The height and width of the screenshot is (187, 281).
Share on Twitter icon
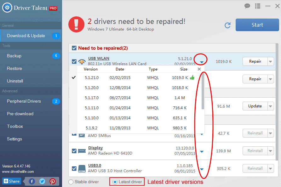[x=42, y=181]
